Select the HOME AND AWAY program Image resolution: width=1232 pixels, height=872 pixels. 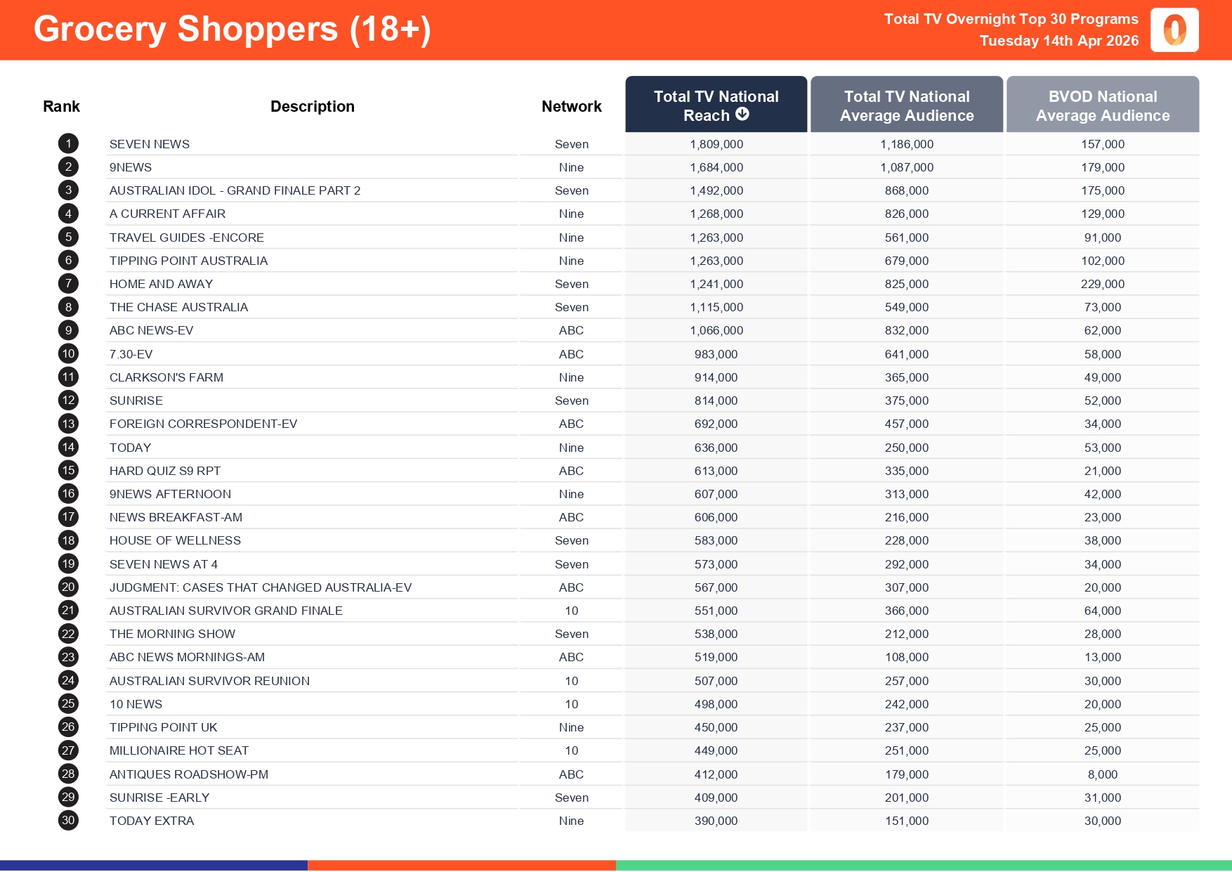[161, 284]
